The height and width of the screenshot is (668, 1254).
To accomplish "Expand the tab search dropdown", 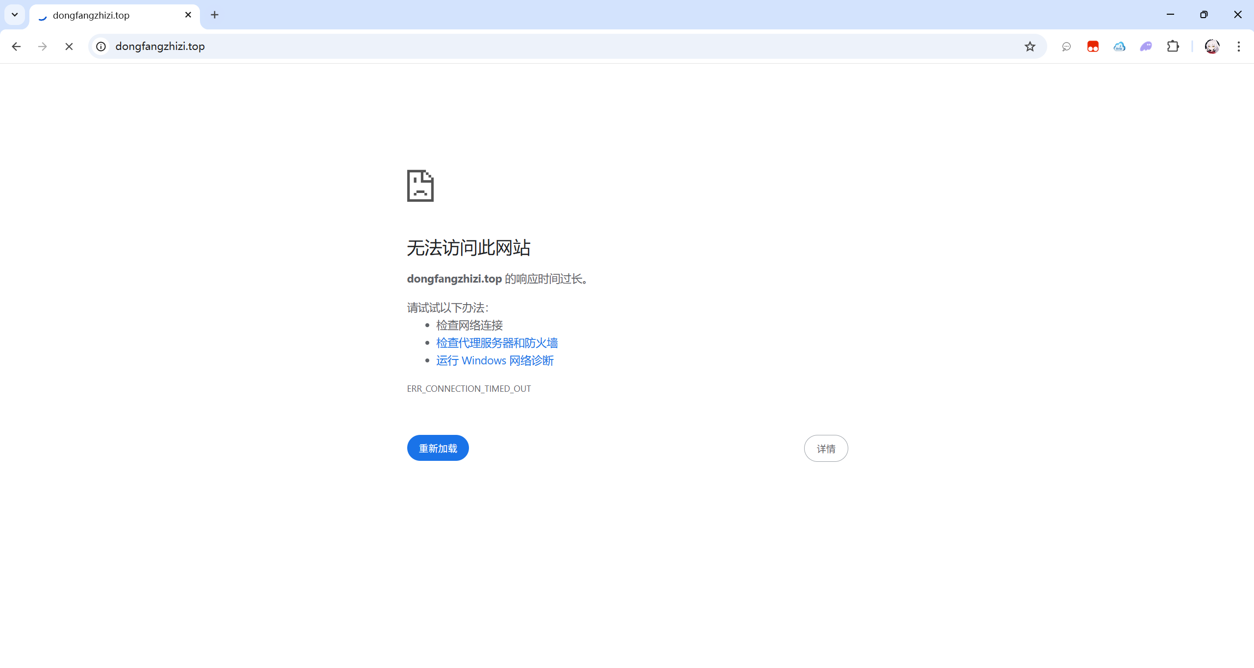I will click(15, 15).
